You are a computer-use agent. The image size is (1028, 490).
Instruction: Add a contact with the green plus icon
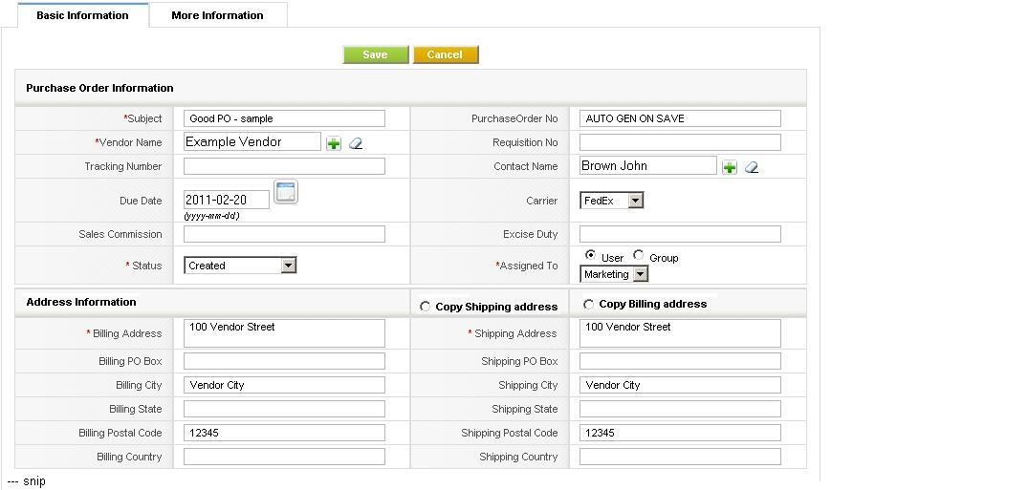[730, 168]
